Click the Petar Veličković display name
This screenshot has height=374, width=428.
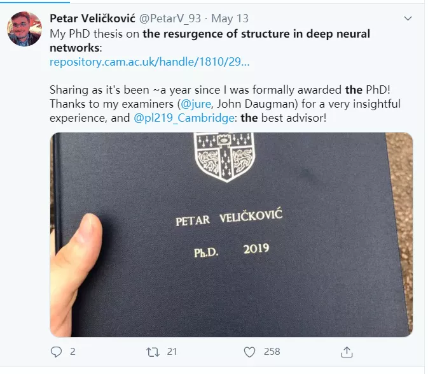coord(92,18)
